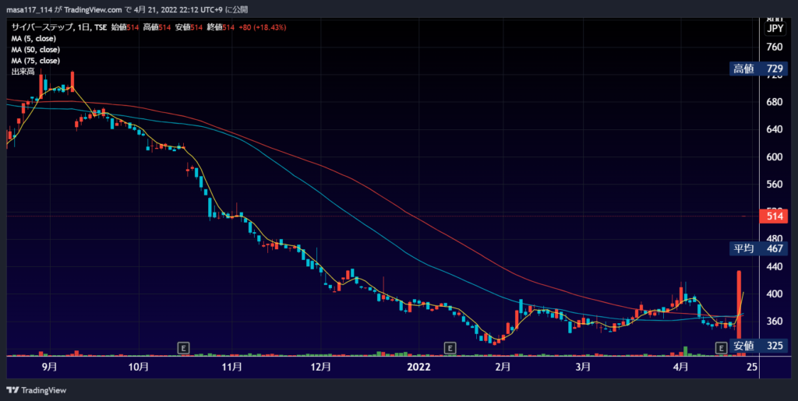
Task: Click the 4月 label on time axis
Action: 680,367
